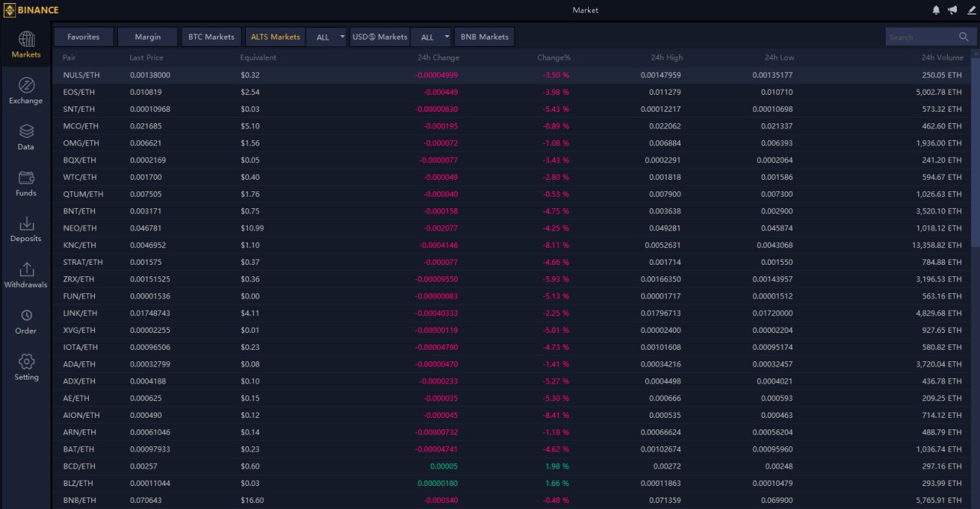Screen dimensions: 980x509
Task: Open the Markets section in sidebar
Action: click(x=26, y=45)
